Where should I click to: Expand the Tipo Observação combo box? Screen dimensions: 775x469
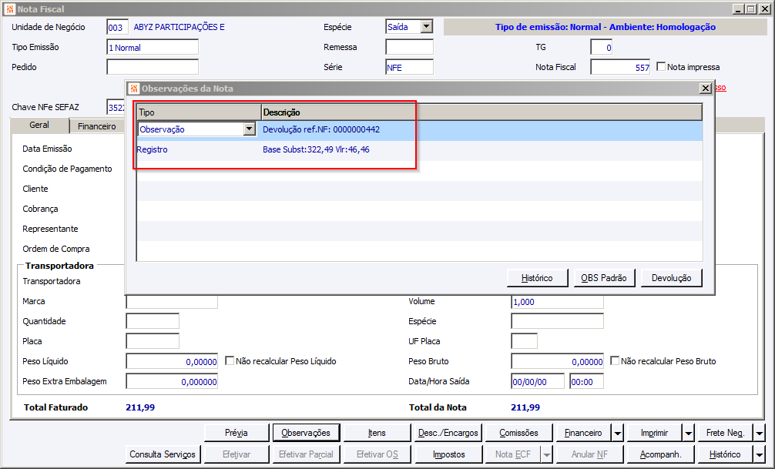coord(249,129)
